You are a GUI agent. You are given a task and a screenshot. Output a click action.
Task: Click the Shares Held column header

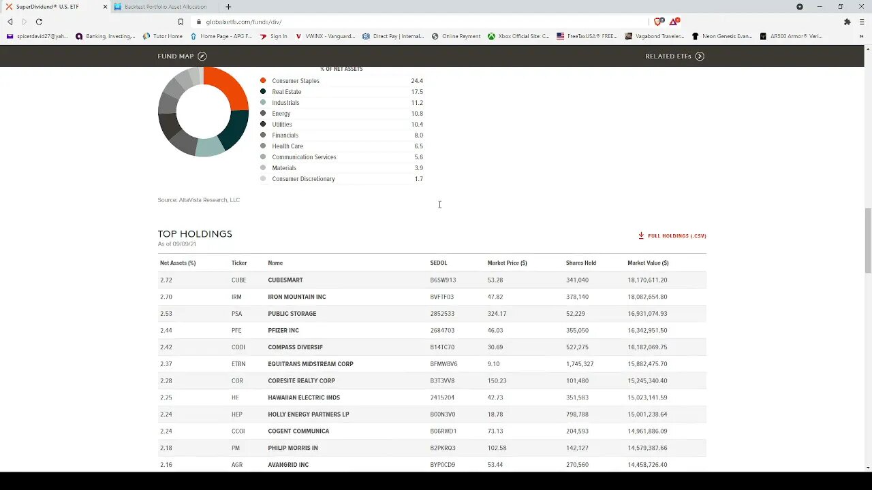[x=581, y=263]
